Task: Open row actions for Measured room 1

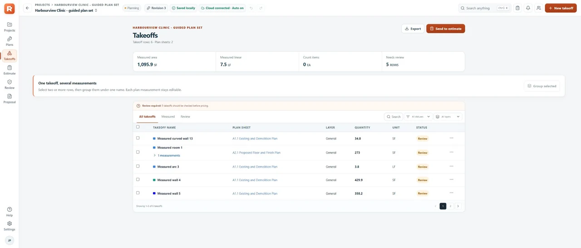Action: (451, 152)
